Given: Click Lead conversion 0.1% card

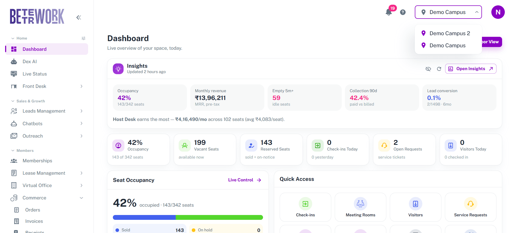Looking at the screenshot, I should [459, 98].
